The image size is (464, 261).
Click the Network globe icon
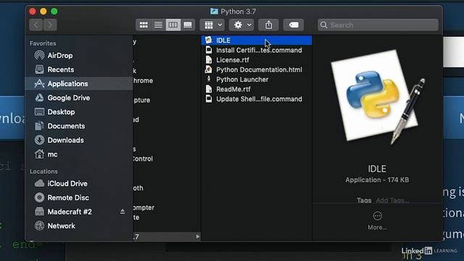point(39,225)
